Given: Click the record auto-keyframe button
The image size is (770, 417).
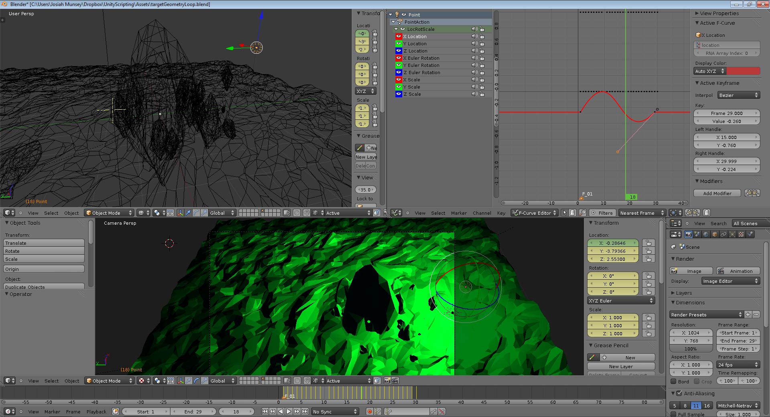Looking at the screenshot, I should (369, 411).
